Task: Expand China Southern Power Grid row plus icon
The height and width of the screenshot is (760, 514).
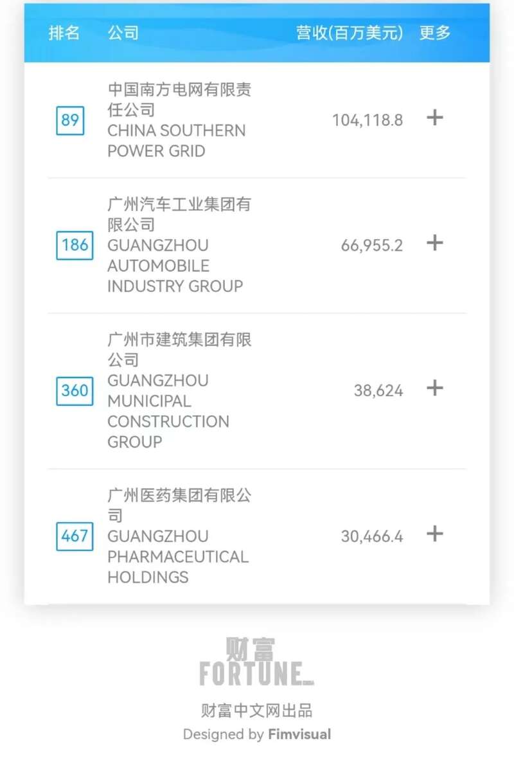Action: (x=435, y=118)
